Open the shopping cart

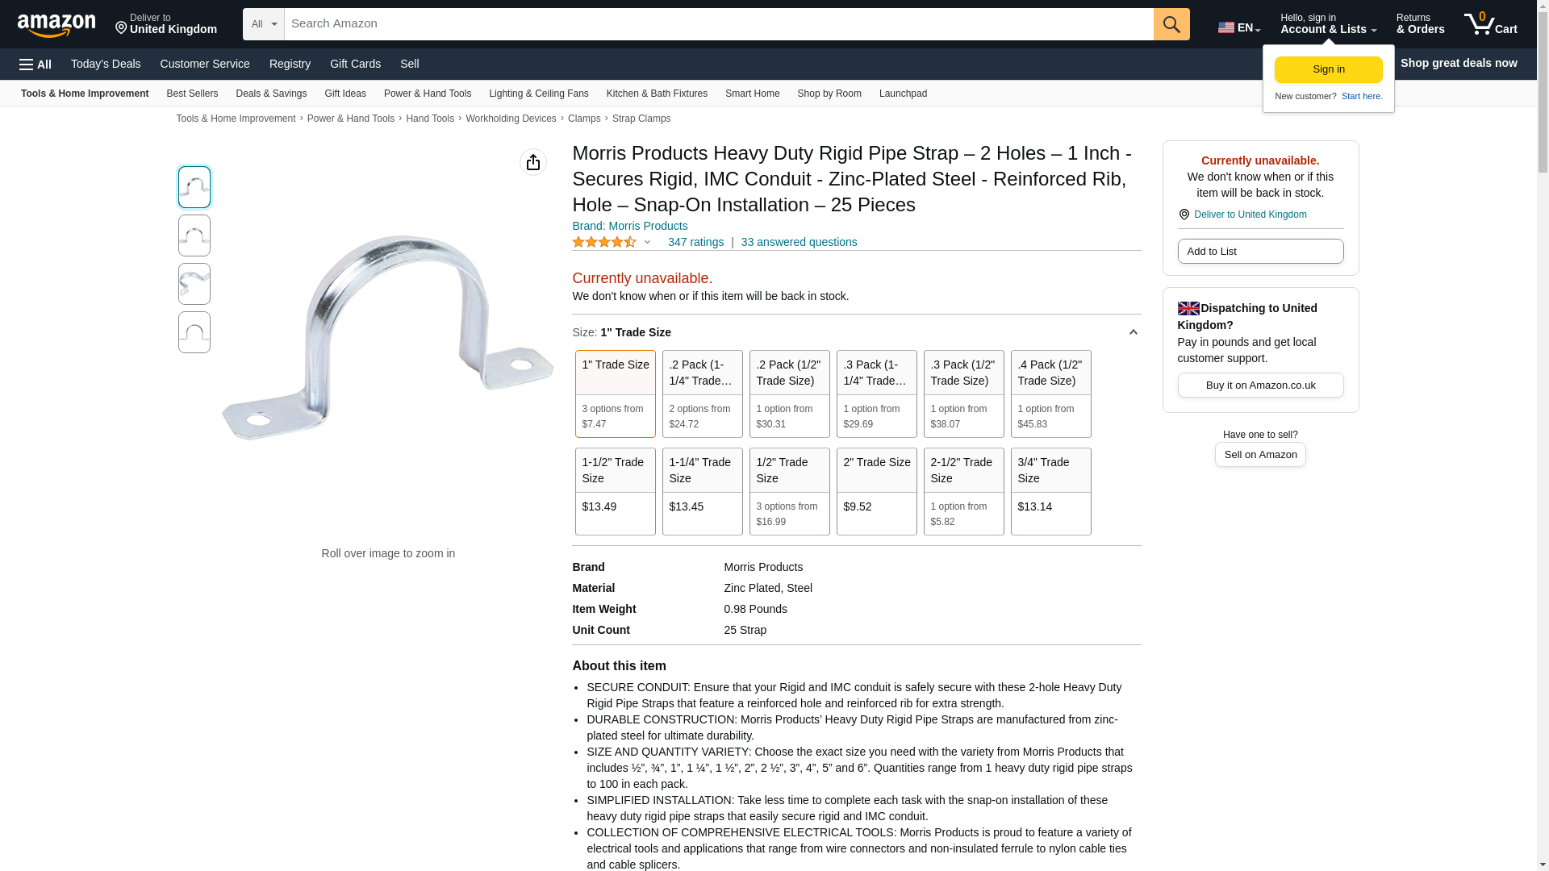click(1490, 24)
